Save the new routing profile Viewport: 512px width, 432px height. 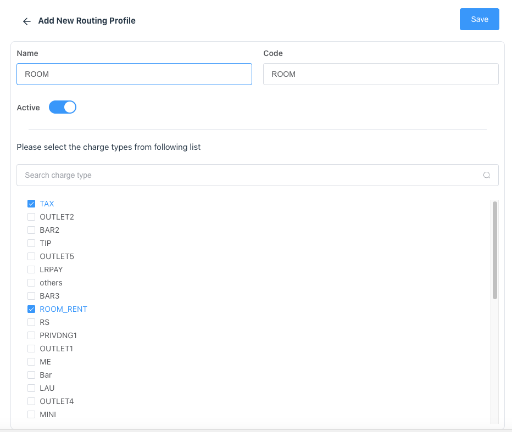(478, 19)
